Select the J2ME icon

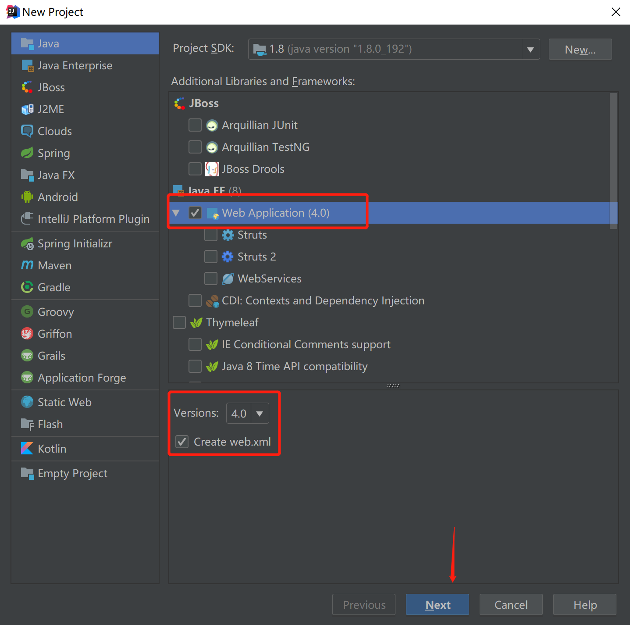[x=27, y=109]
